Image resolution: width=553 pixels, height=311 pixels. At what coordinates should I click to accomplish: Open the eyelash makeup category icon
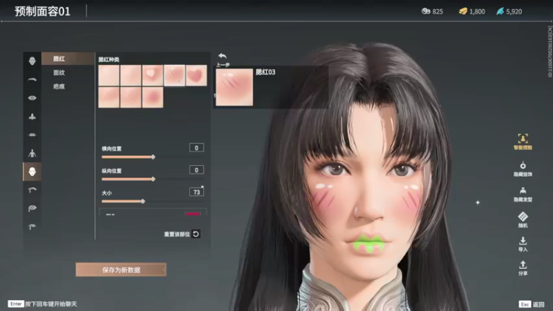(x=32, y=227)
